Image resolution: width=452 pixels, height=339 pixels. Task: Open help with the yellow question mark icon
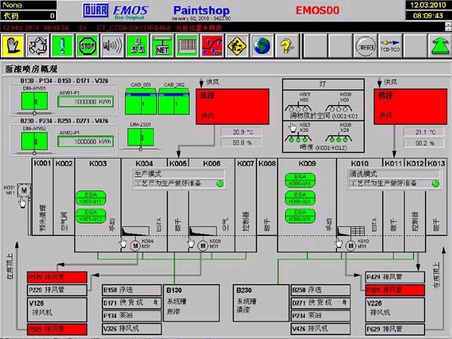[287, 46]
